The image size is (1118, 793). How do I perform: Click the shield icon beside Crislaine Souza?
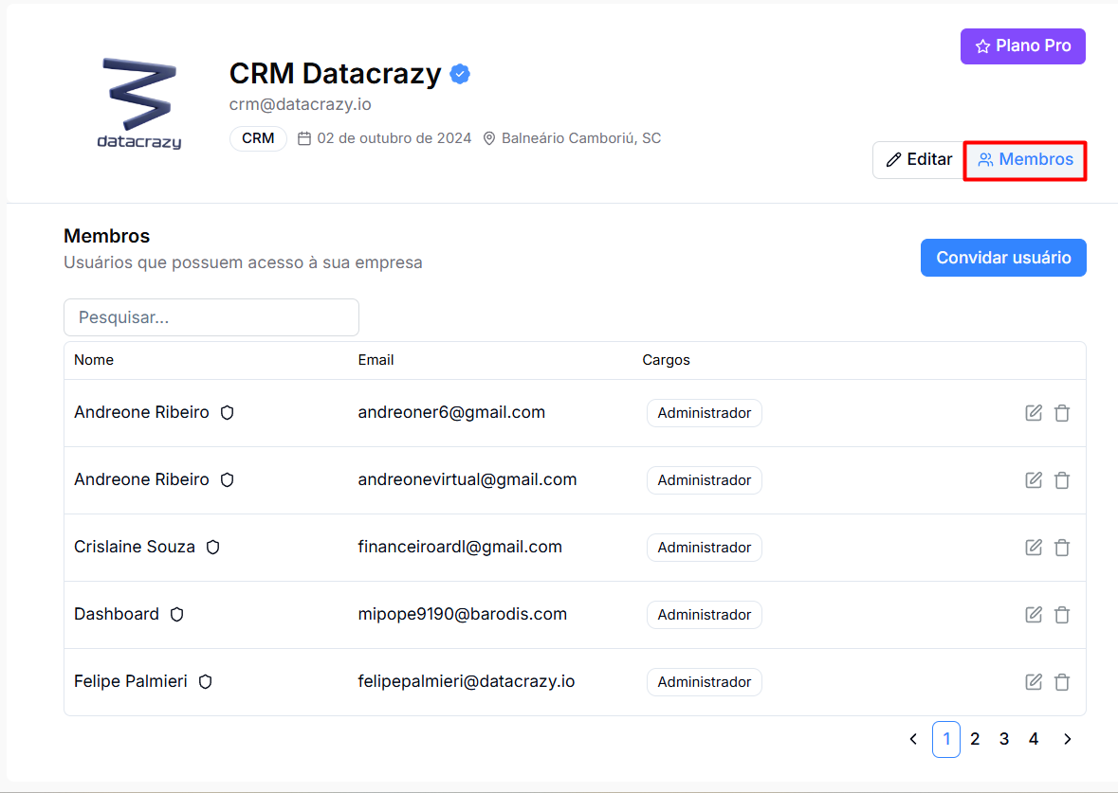212,548
